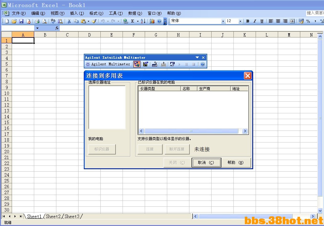Toggle Underline formatting
Viewport: 324px width, 226px height.
(262, 21)
